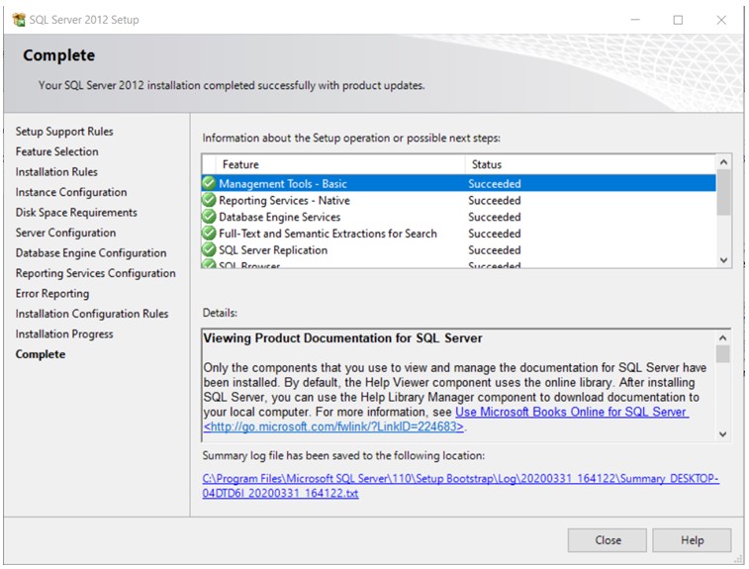Click feature list scrollbar down arrow

tap(723, 260)
